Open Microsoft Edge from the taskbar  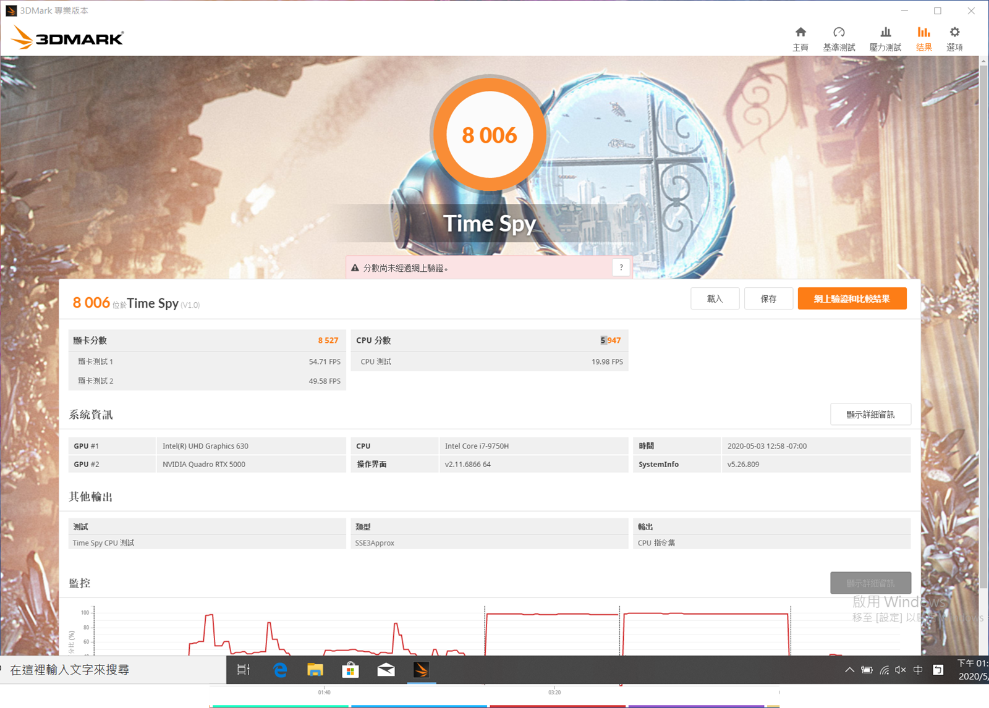click(x=280, y=670)
